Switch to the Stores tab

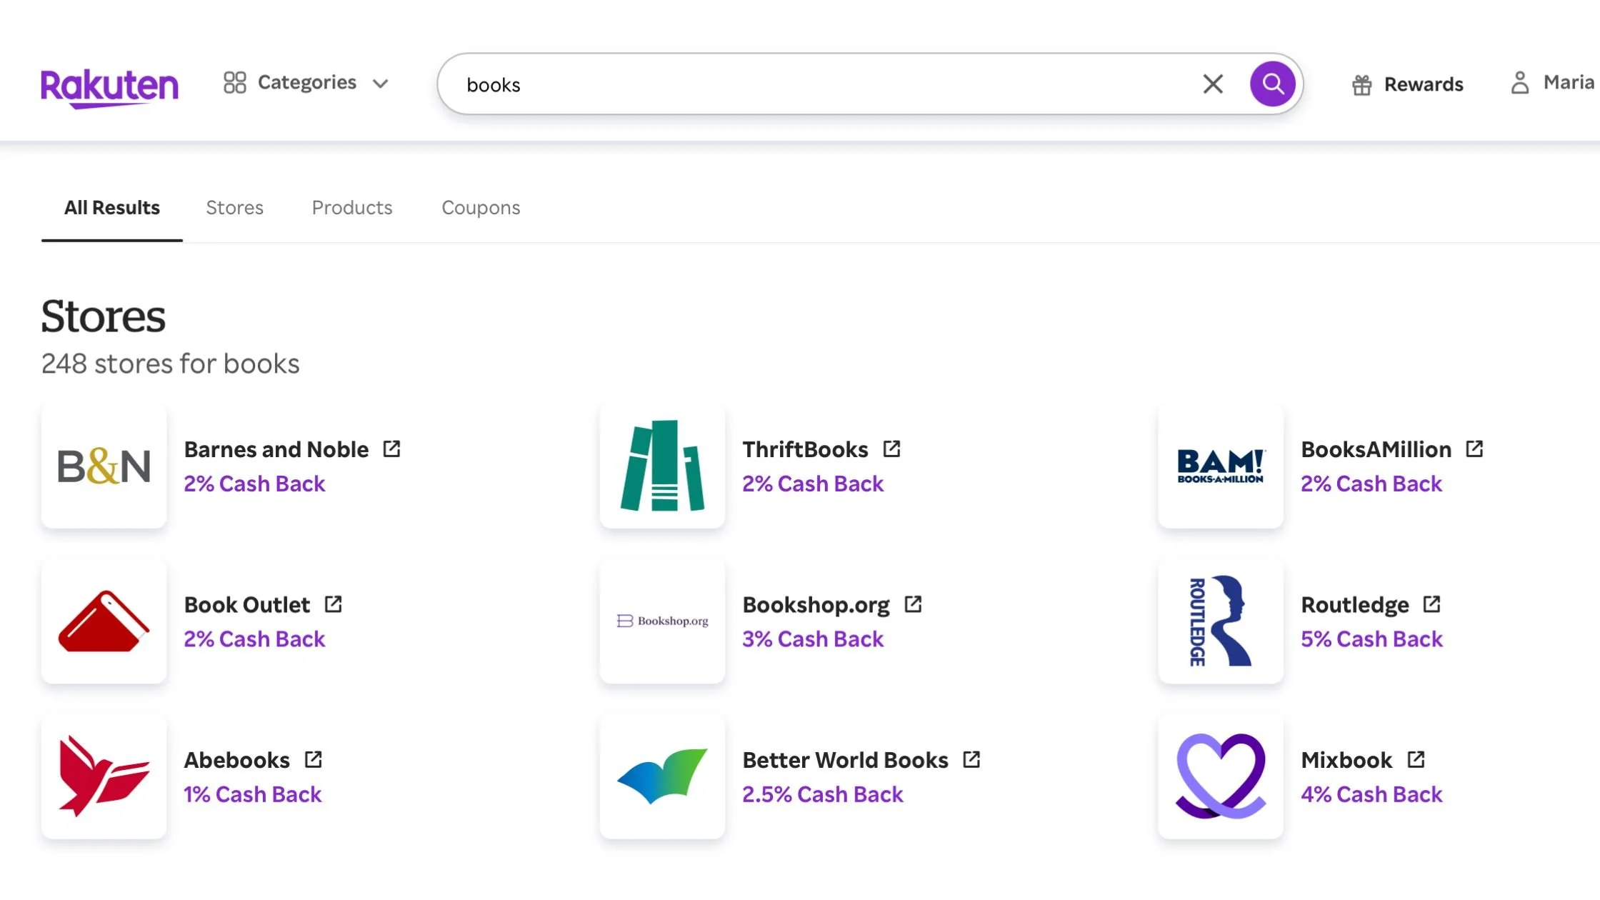tap(234, 208)
